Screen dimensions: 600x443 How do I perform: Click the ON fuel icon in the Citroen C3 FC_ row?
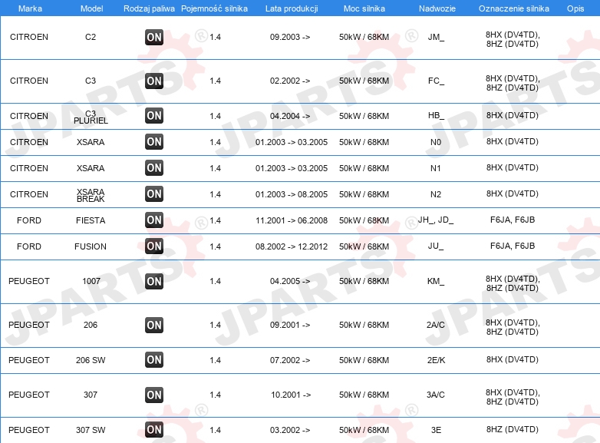coord(154,81)
